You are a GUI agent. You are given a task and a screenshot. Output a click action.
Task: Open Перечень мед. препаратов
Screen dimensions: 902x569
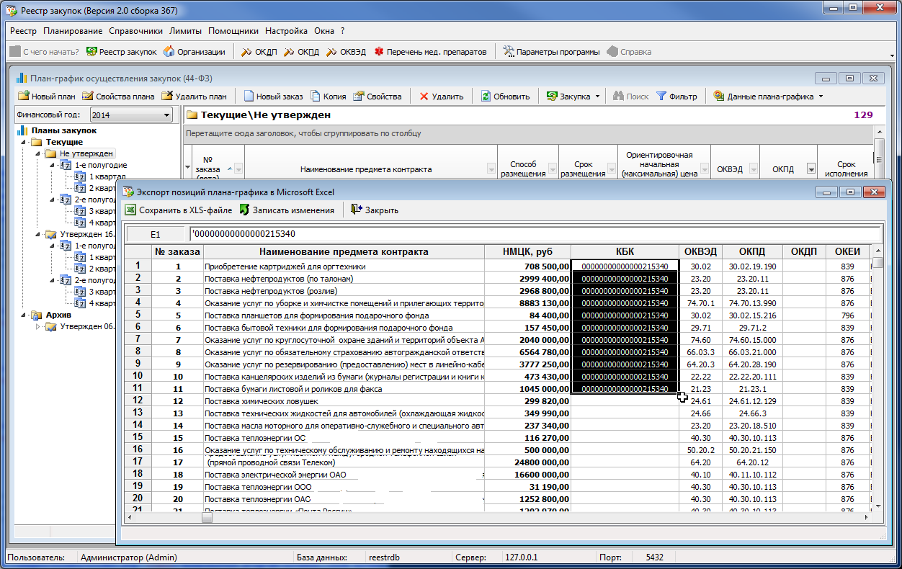click(430, 52)
